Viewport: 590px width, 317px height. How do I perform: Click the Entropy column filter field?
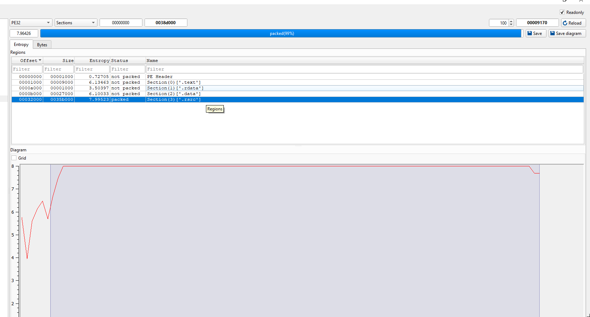coord(92,69)
